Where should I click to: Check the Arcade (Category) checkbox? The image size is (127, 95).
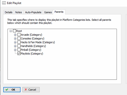[x=19, y=35]
